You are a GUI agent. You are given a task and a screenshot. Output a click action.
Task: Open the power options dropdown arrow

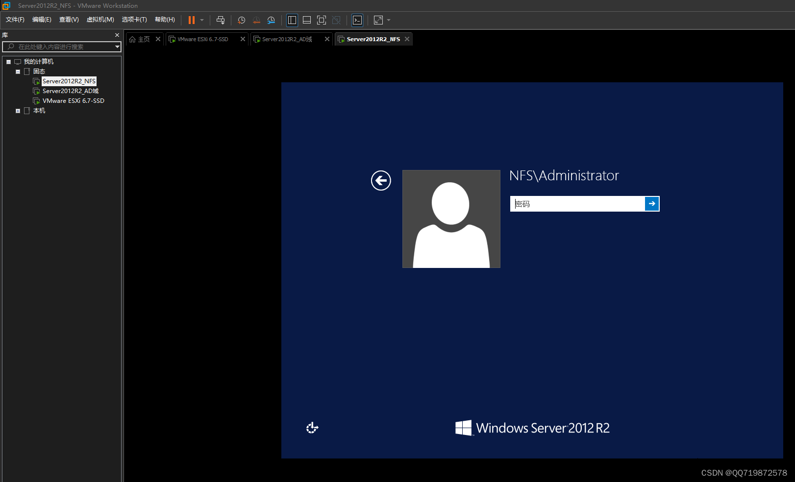[x=202, y=20]
